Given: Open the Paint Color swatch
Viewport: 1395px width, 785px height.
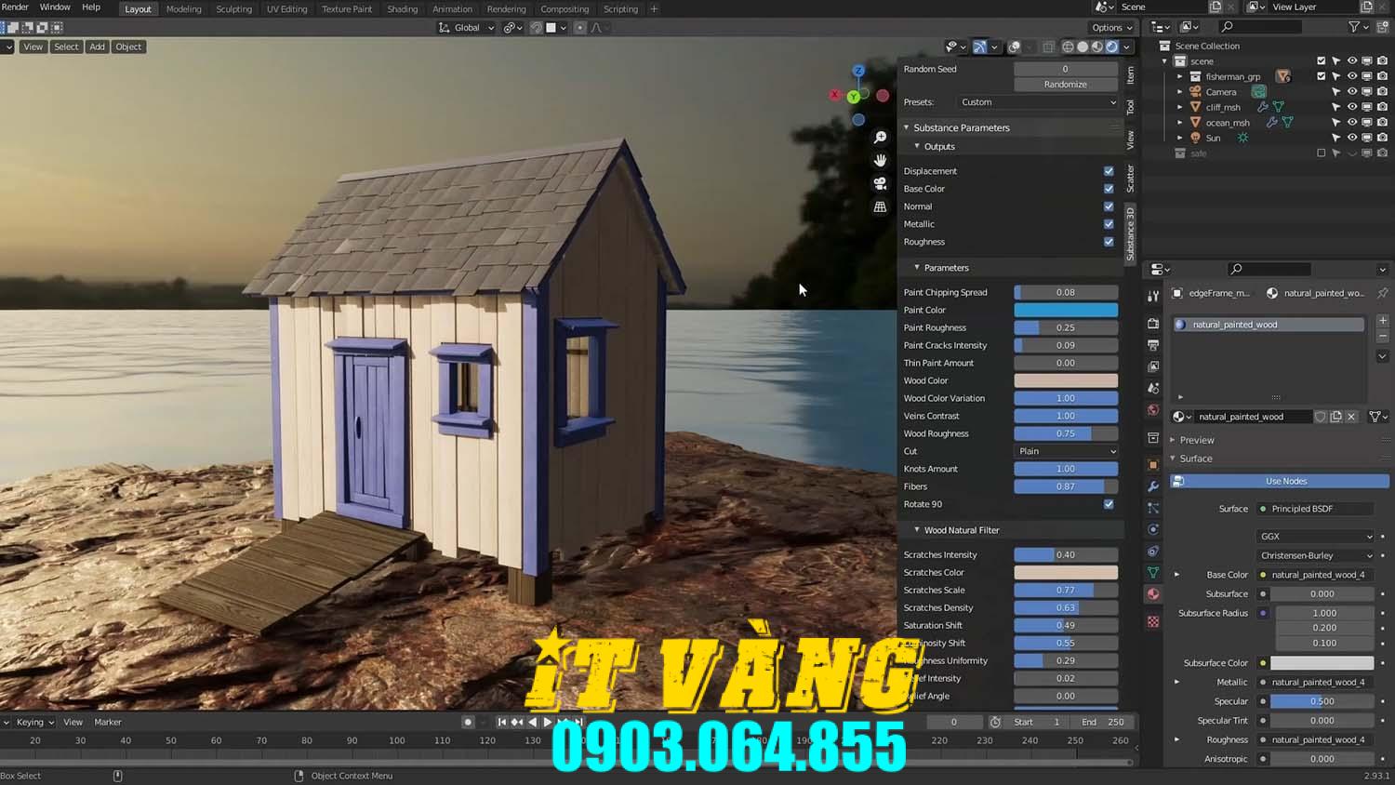Looking at the screenshot, I should pyautogui.click(x=1065, y=310).
